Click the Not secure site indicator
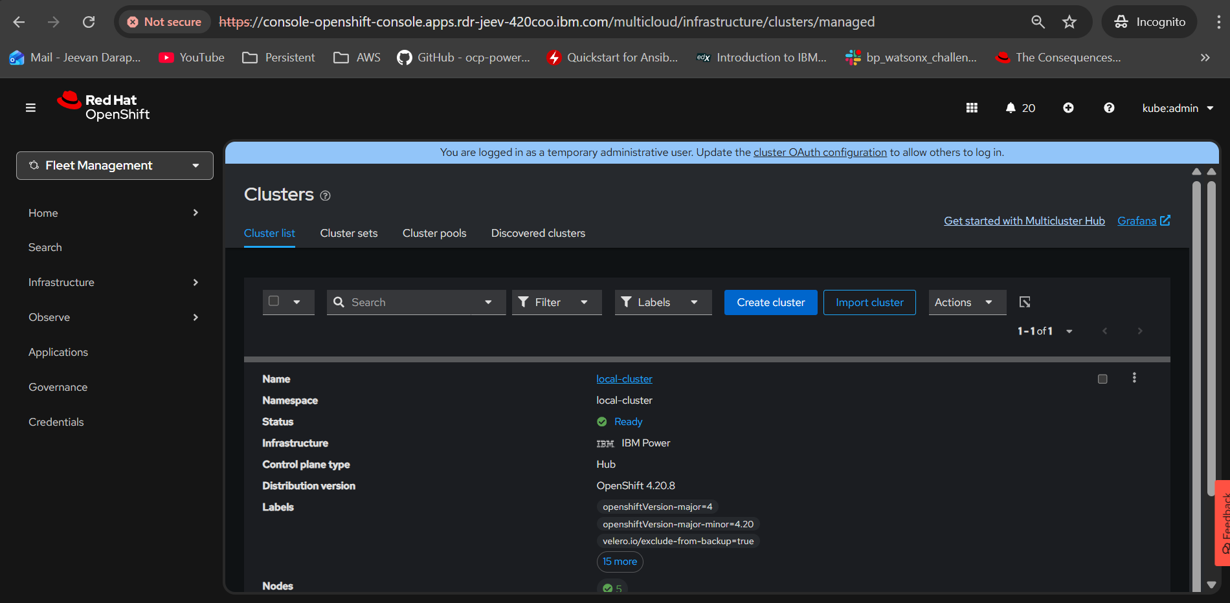Image resolution: width=1230 pixels, height=603 pixels. point(164,22)
